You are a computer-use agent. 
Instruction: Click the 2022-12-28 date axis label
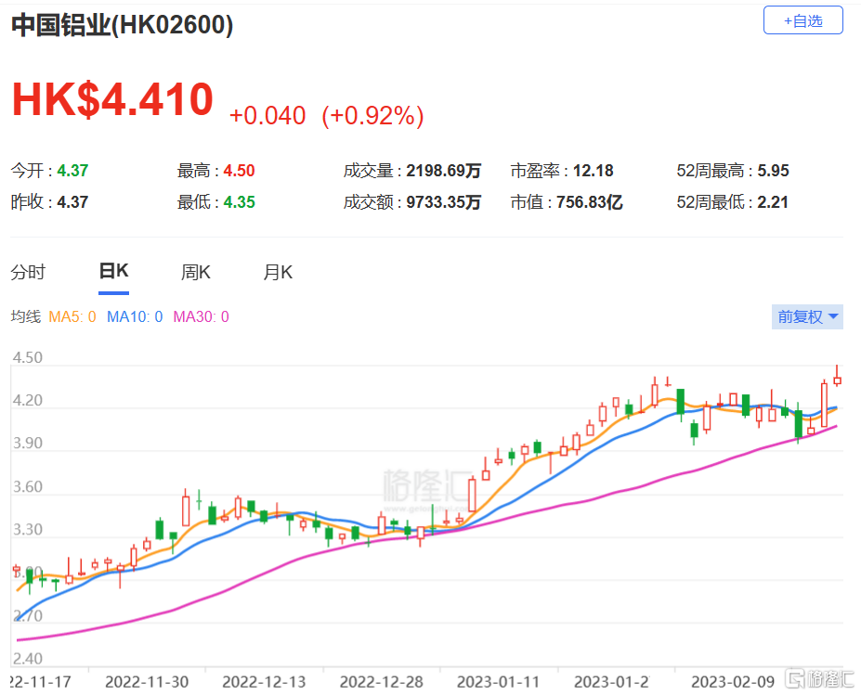coord(381,681)
